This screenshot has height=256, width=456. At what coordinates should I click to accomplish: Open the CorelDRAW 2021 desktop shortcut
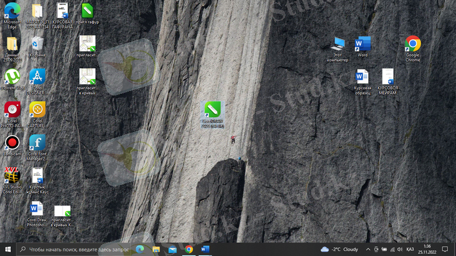point(213,110)
